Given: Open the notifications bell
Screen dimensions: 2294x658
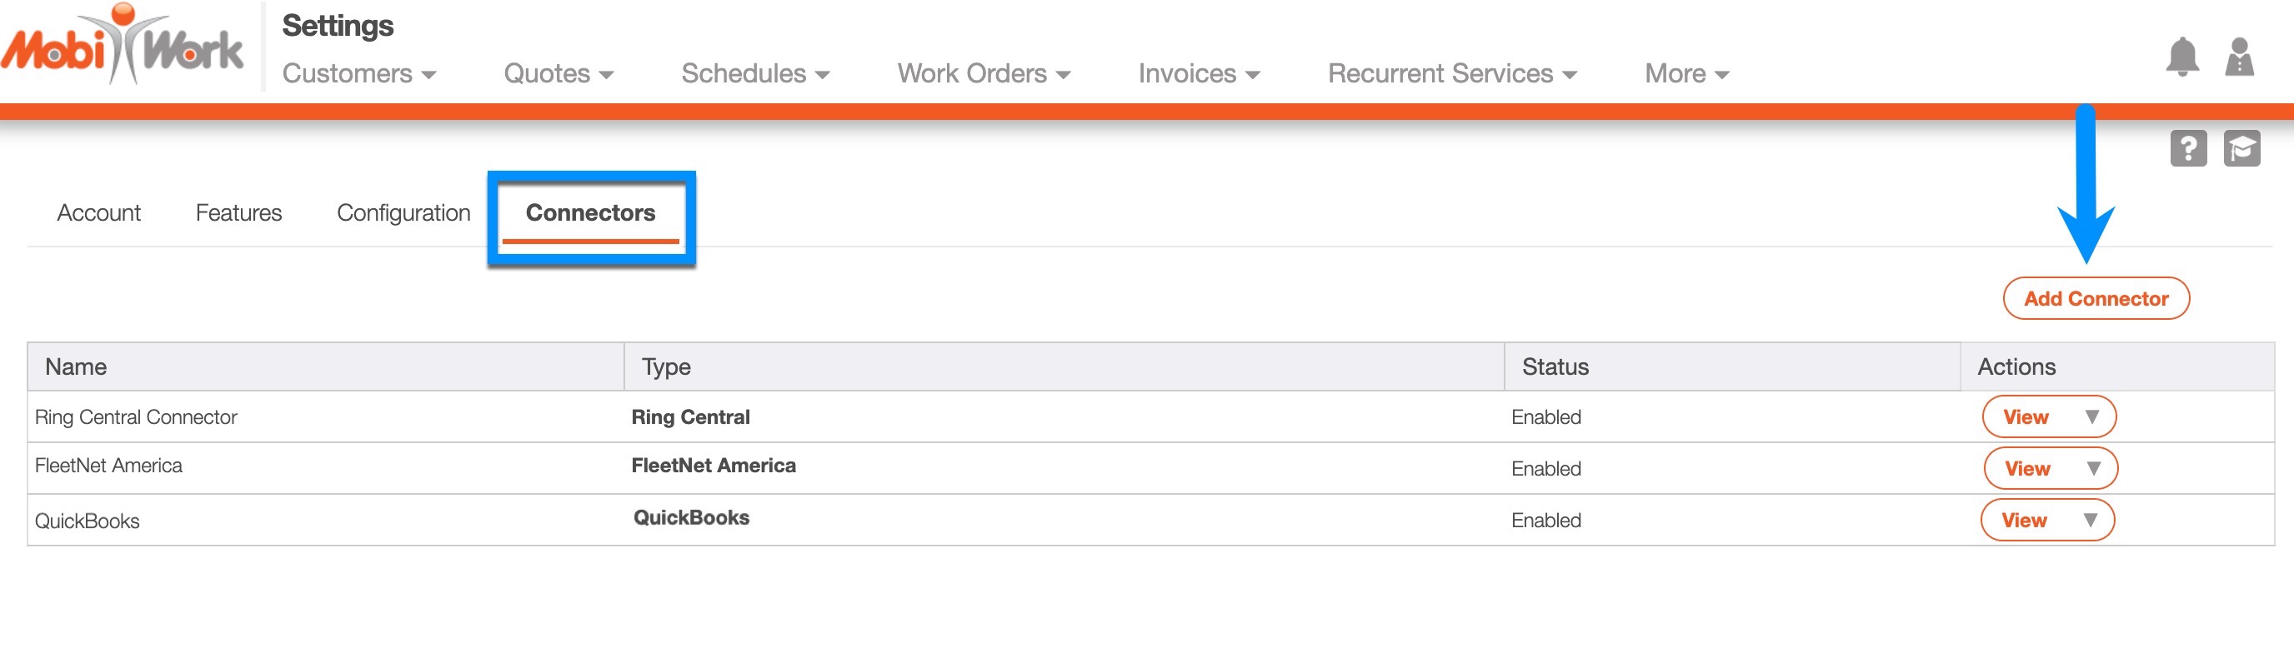Looking at the screenshot, I should tap(2181, 57).
